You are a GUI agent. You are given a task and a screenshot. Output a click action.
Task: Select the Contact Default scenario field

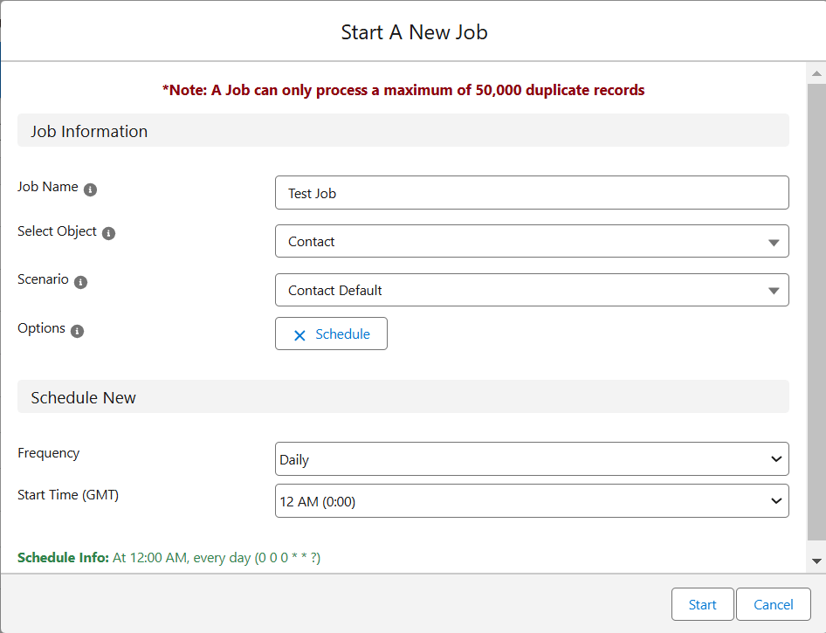click(x=532, y=290)
